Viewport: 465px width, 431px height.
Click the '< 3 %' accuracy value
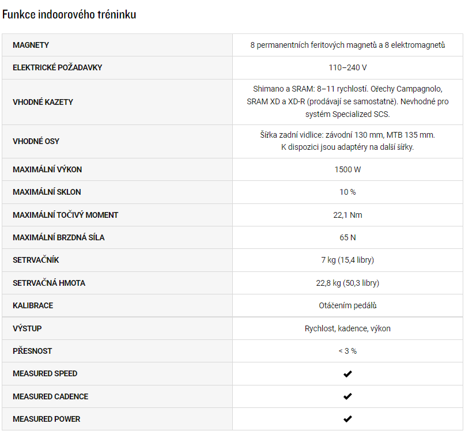pos(347,351)
